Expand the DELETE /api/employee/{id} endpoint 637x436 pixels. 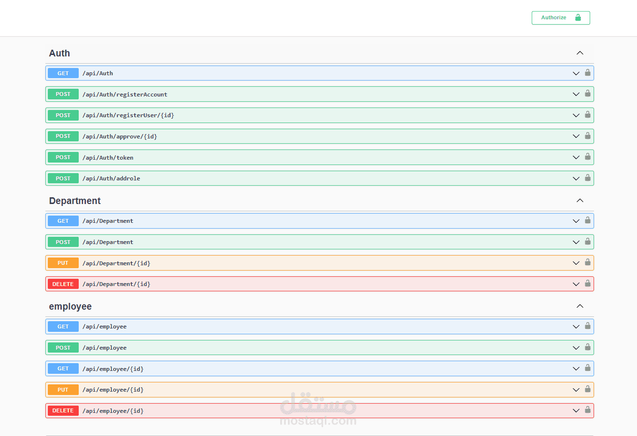[576, 410]
